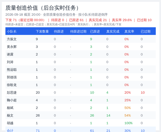Select team leader name 胡越
Screen dimensions: 161x132
(x=10, y=123)
